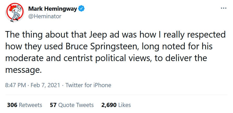Click the number 2,690 in stats
Image resolution: width=233 pixels, height=113 pixels.
click(x=109, y=105)
